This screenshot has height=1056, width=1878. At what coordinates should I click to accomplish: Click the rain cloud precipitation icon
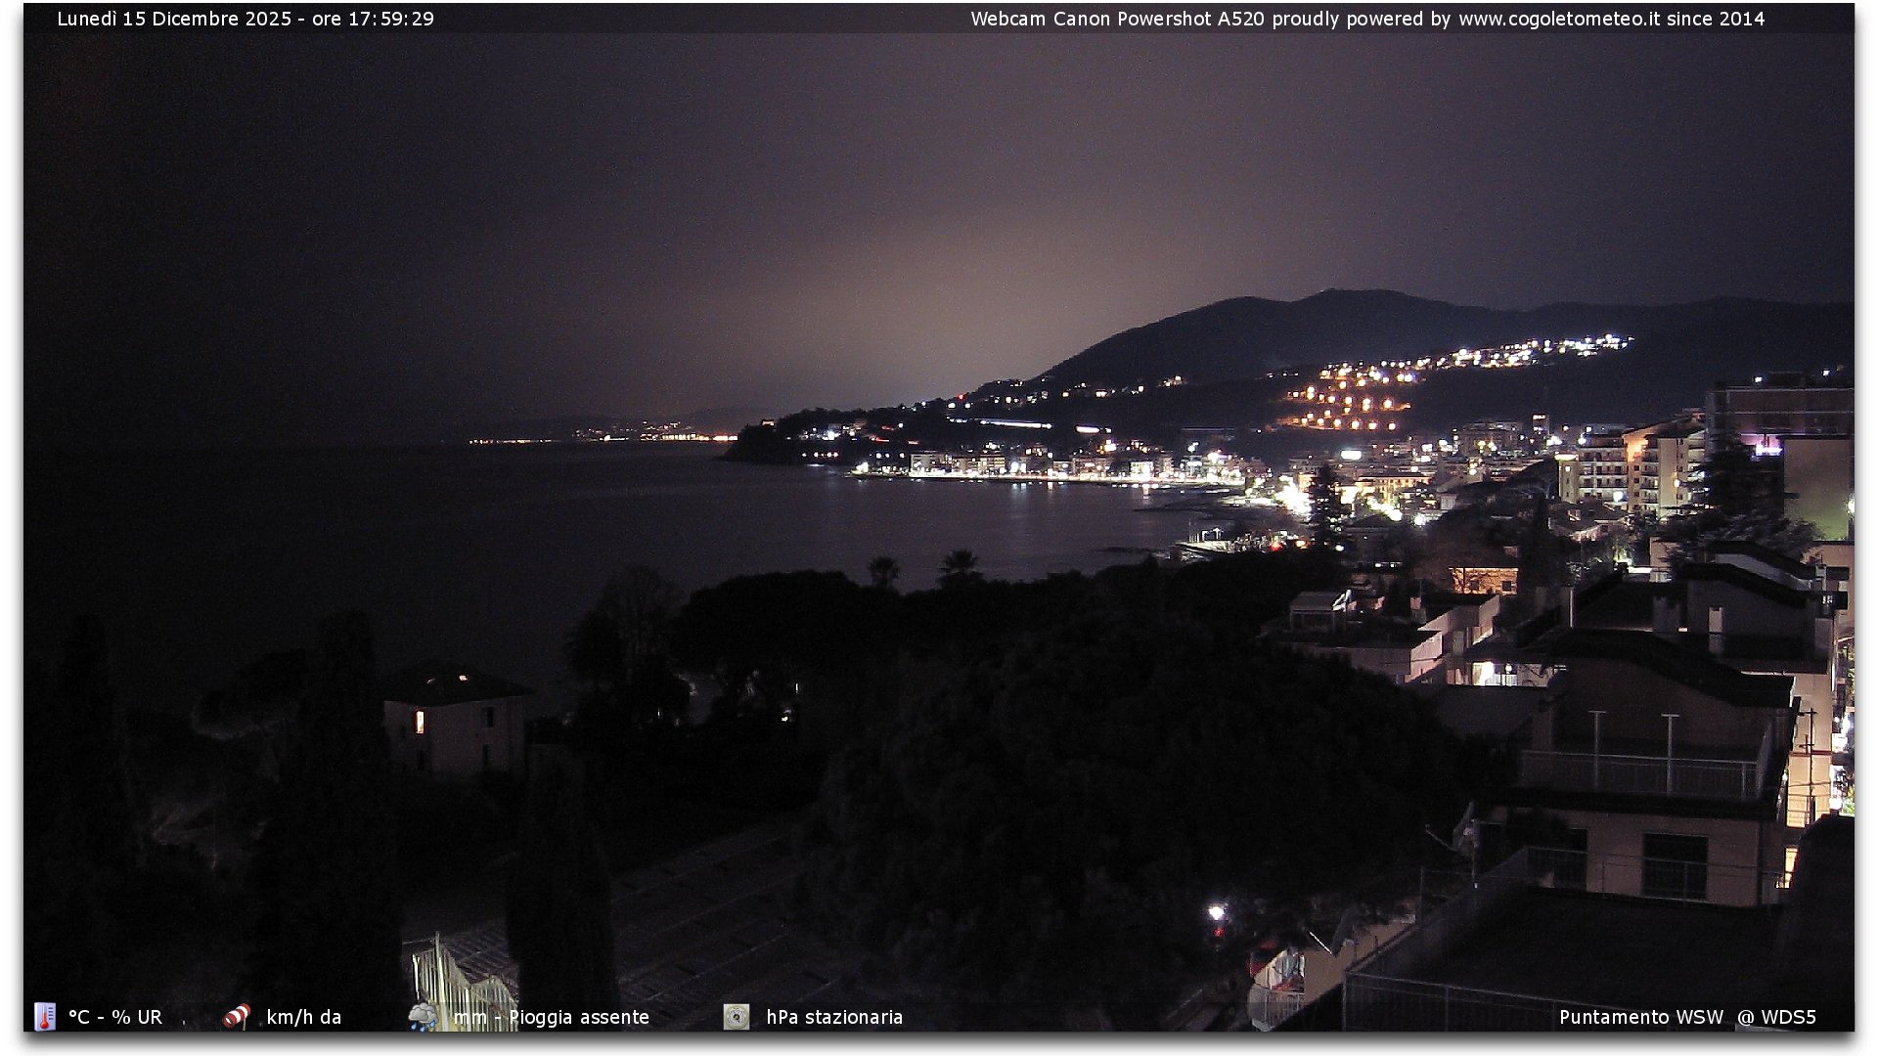click(x=423, y=1017)
